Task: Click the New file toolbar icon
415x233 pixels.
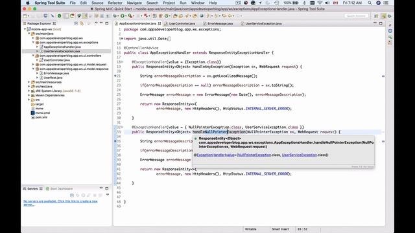Action: (25, 16)
